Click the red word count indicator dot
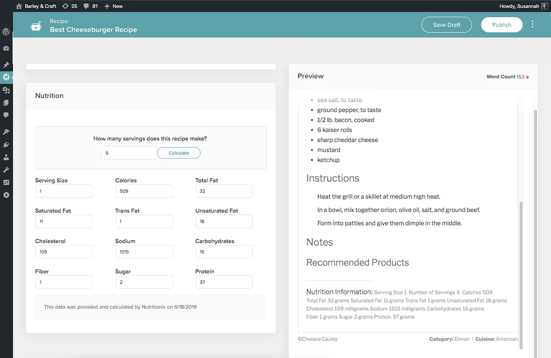Screen dimensions: 551x358 point(527,77)
